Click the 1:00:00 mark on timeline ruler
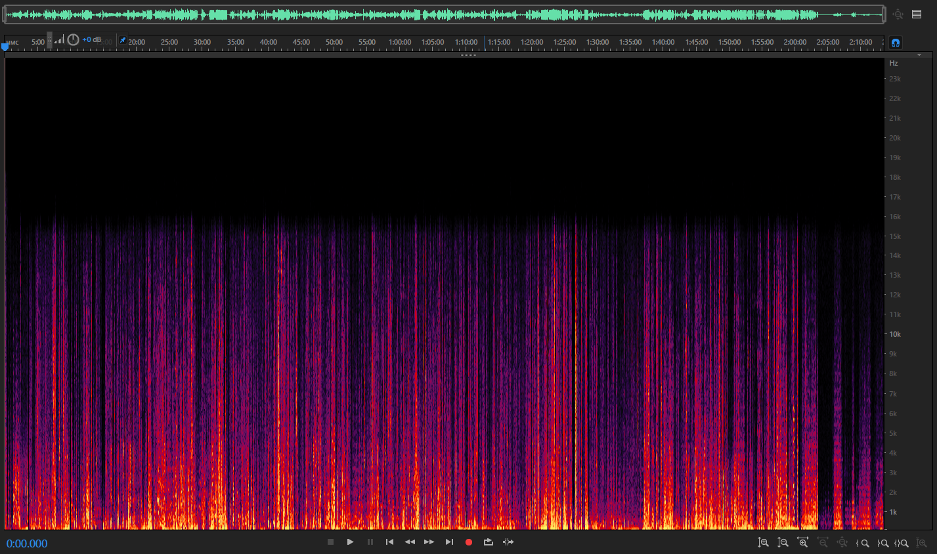 pos(400,42)
